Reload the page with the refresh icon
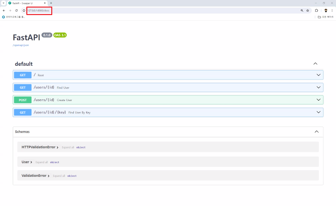This screenshot has height=206, width=336. (16, 10)
